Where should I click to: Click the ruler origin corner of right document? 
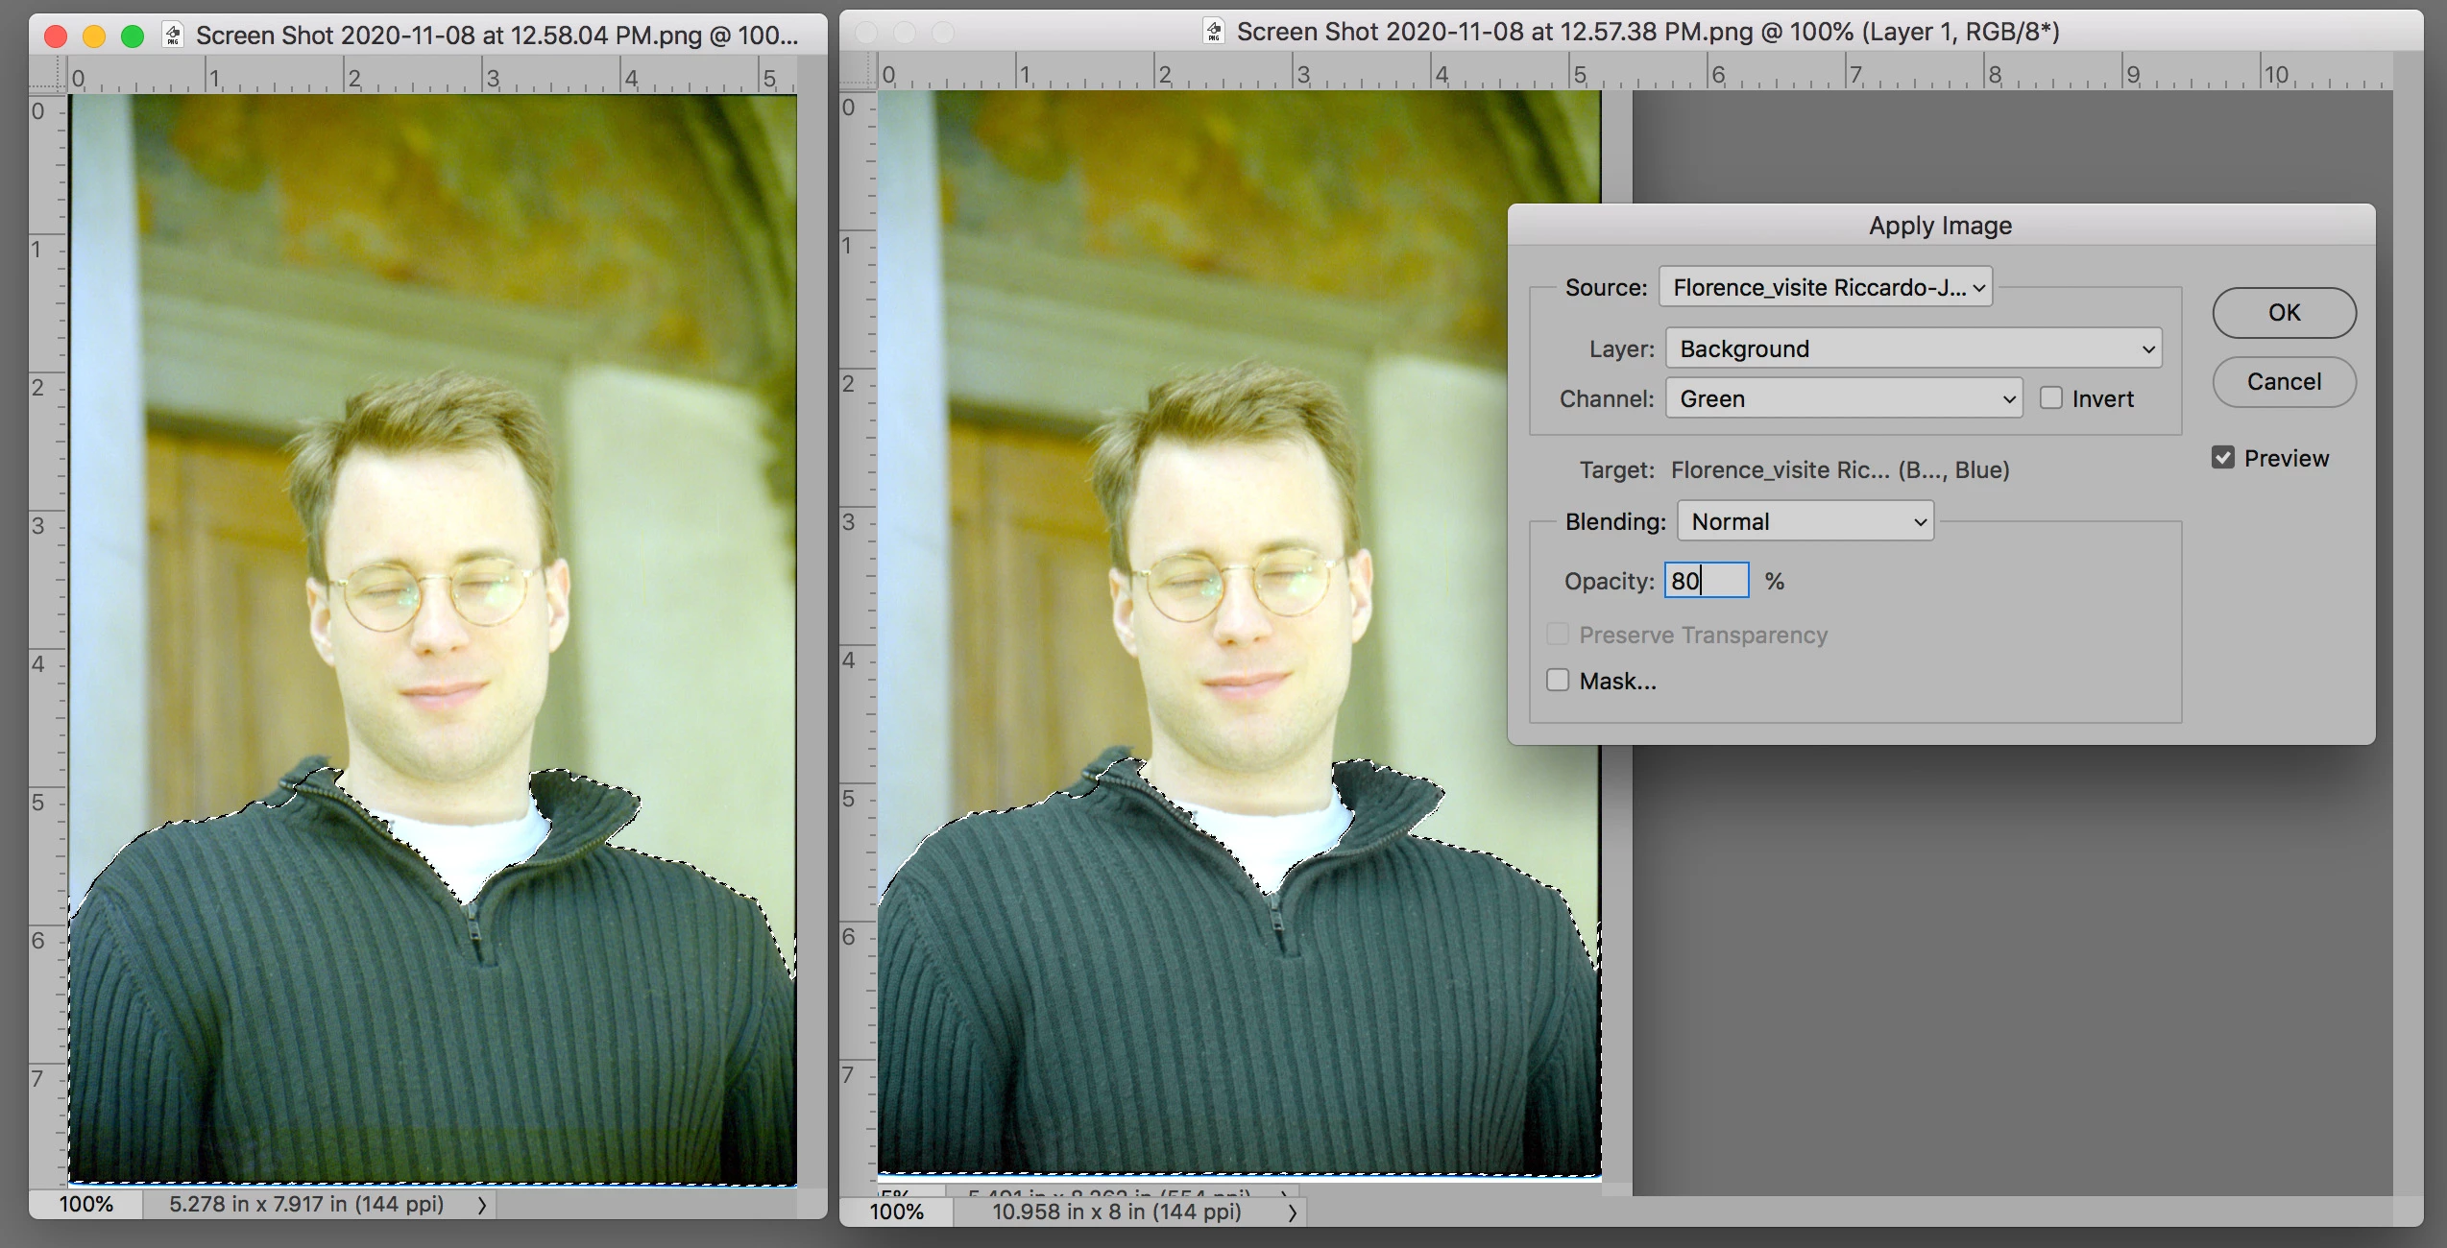(x=858, y=72)
